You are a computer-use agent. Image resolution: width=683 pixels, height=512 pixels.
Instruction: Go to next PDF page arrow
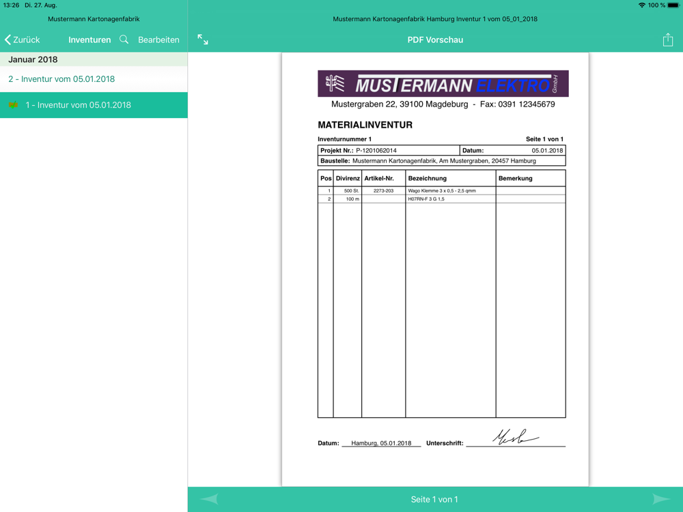661,500
